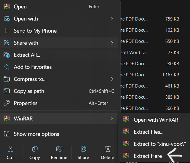This screenshot has height=163, width=190.
Task: Select the file row sized 461 KB
Action: 155,86
